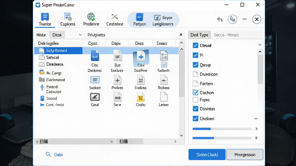Screen dimensions: 296x166
Task: Disable the Qissip option
Action: (195, 65)
